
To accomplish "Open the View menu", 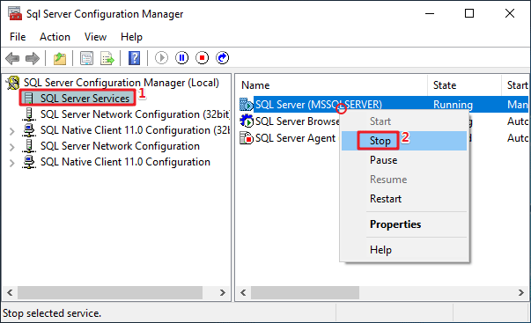I will click(x=95, y=37).
